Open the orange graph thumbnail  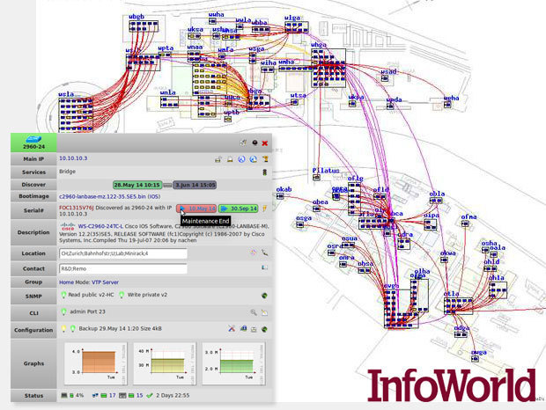pyautogui.click(x=92, y=363)
